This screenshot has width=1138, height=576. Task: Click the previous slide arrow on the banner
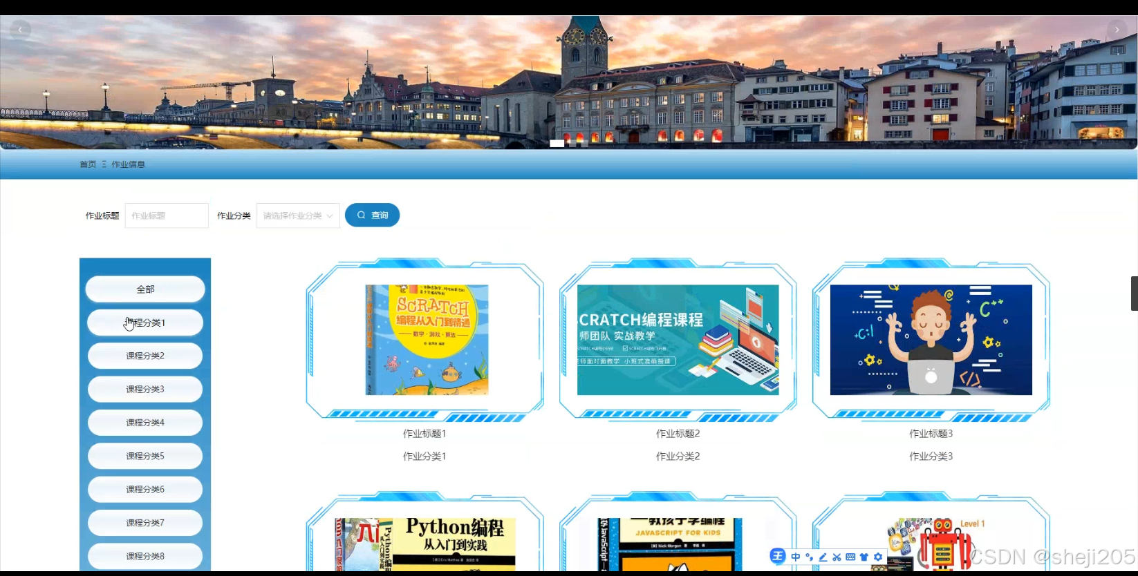pos(21,30)
